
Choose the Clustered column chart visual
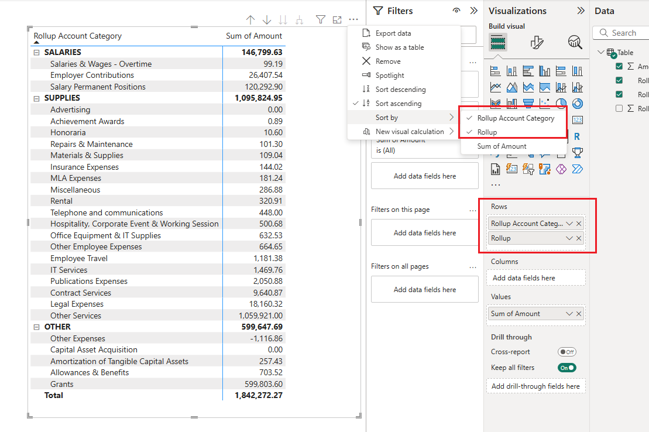pos(545,71)
